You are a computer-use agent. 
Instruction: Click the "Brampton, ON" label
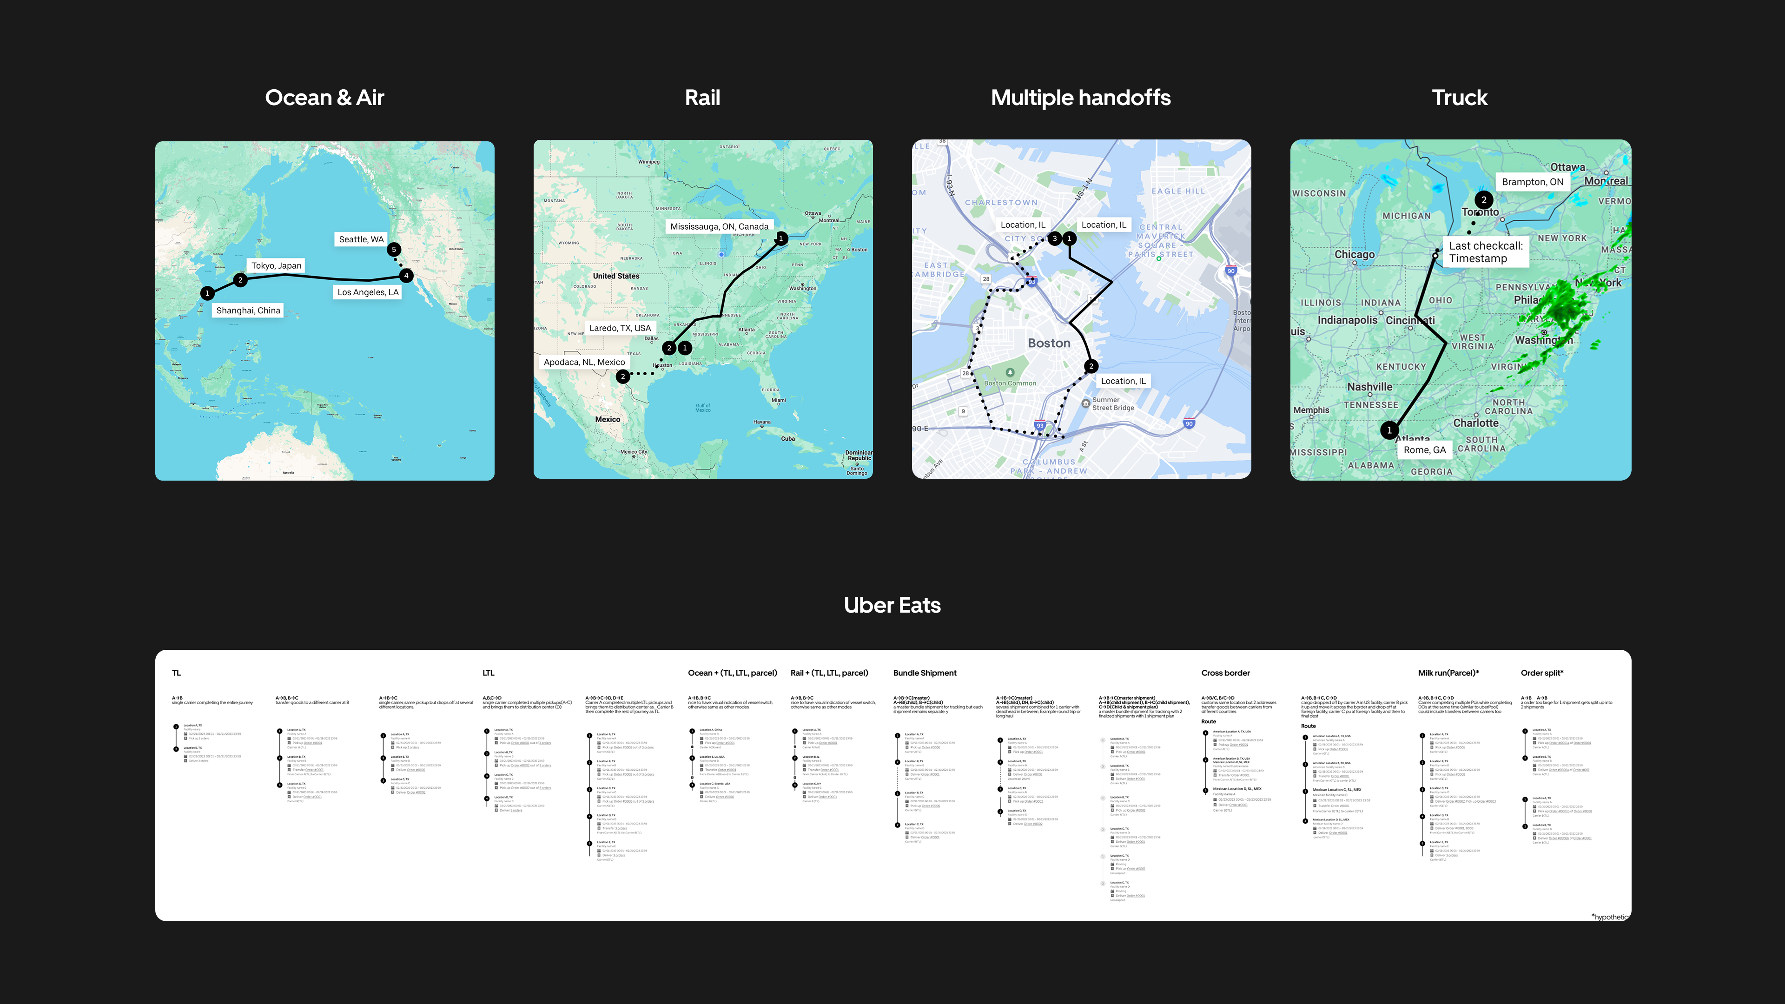[1533, 182]
